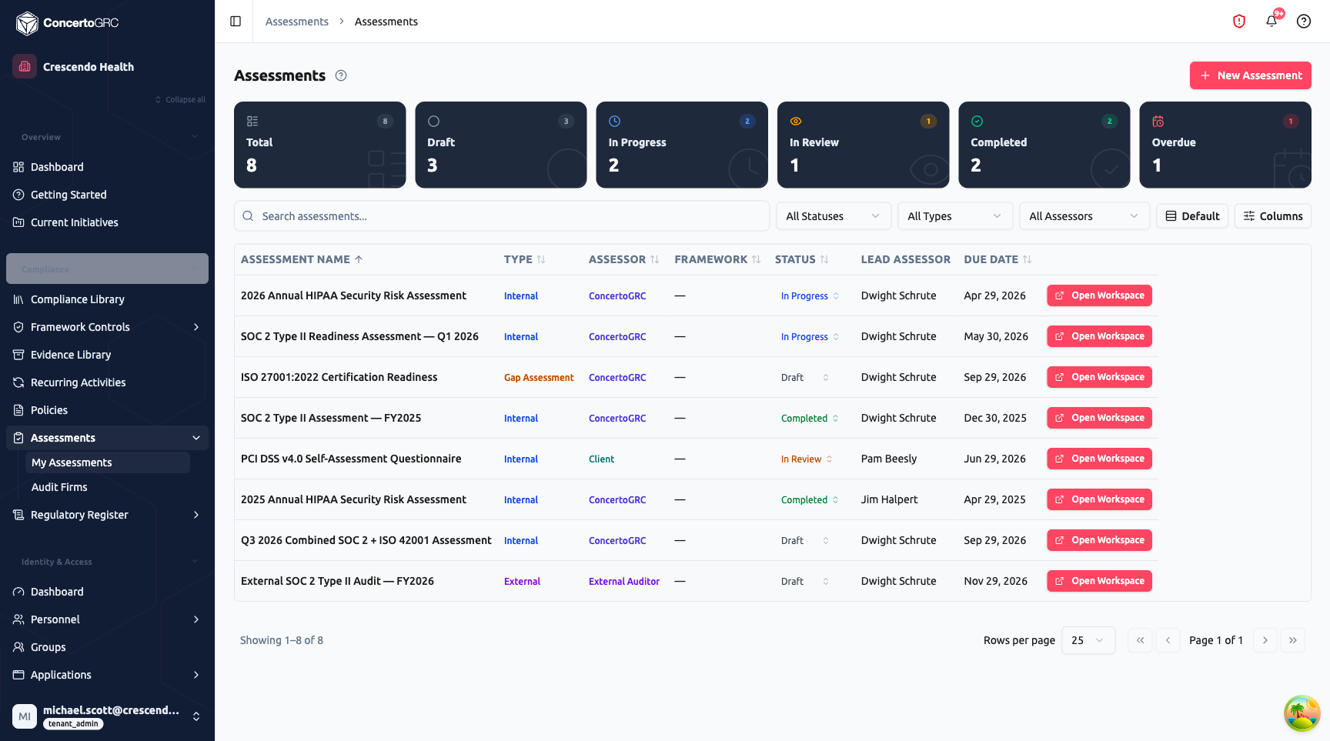Open notifications bell icon
The height and width of the screenshot is (741, 1330).
(x=1272, y=22)
